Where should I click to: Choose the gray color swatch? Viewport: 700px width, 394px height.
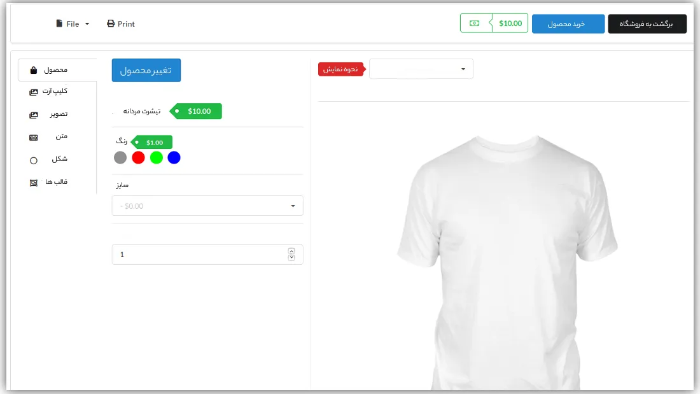click(x=120, y=157)
